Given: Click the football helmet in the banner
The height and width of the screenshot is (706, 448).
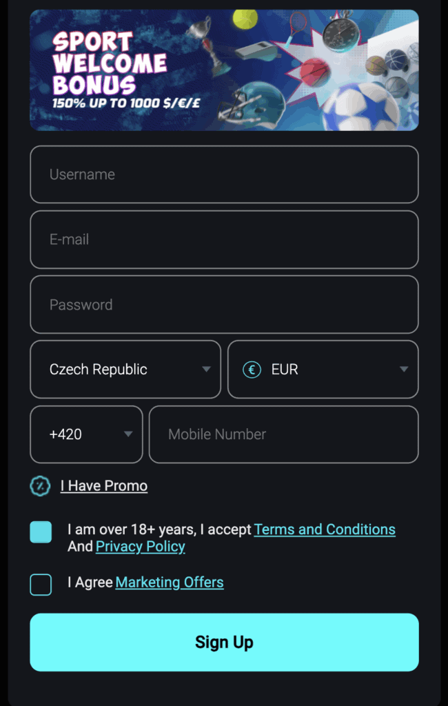Looking at the screenshot, I should click(x=252, y=103).
